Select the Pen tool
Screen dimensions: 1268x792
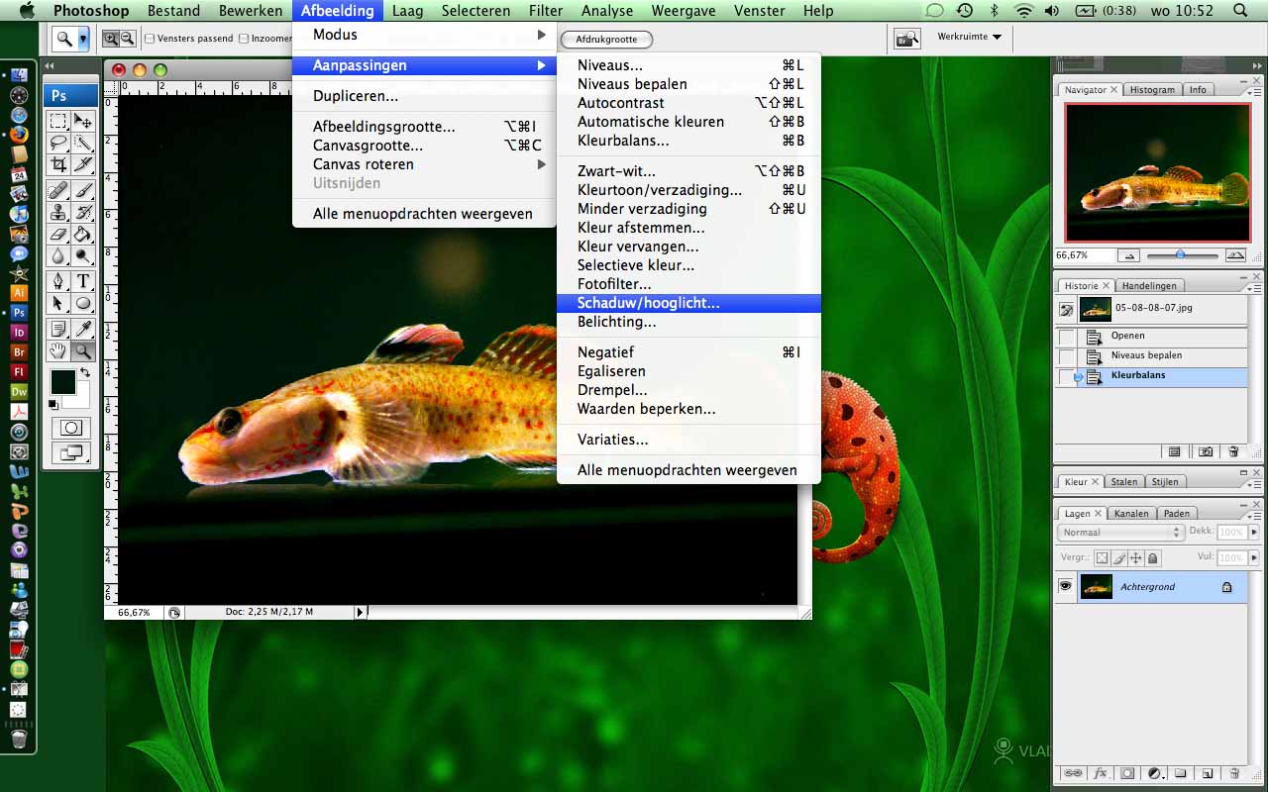[x=59, y=281]
